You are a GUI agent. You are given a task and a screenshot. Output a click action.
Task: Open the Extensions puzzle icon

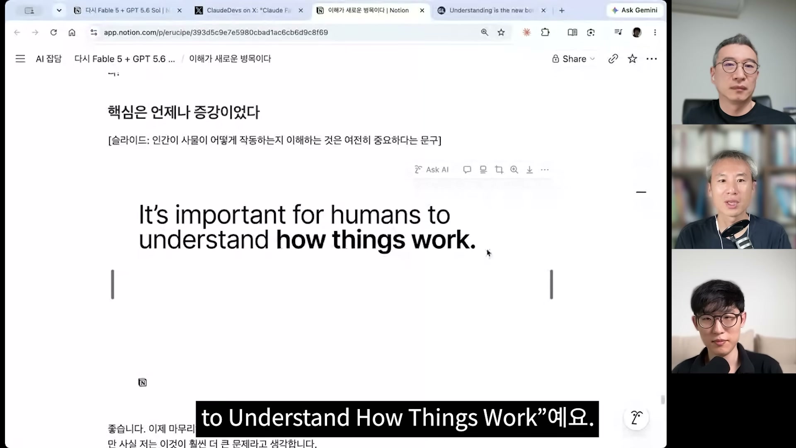(x=545, y=32)
